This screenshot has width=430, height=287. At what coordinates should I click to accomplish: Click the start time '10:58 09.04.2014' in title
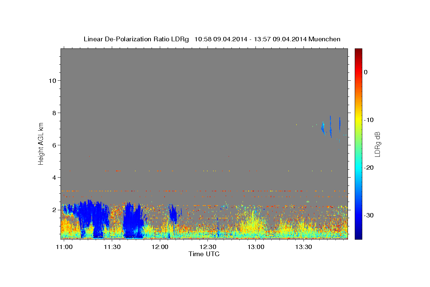coord(220,39)
